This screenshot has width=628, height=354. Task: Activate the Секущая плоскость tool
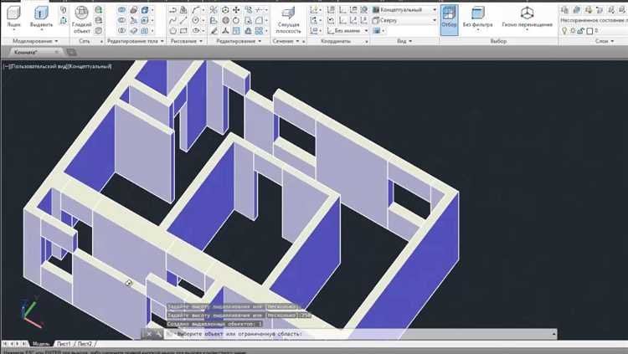tap(288, 19)
